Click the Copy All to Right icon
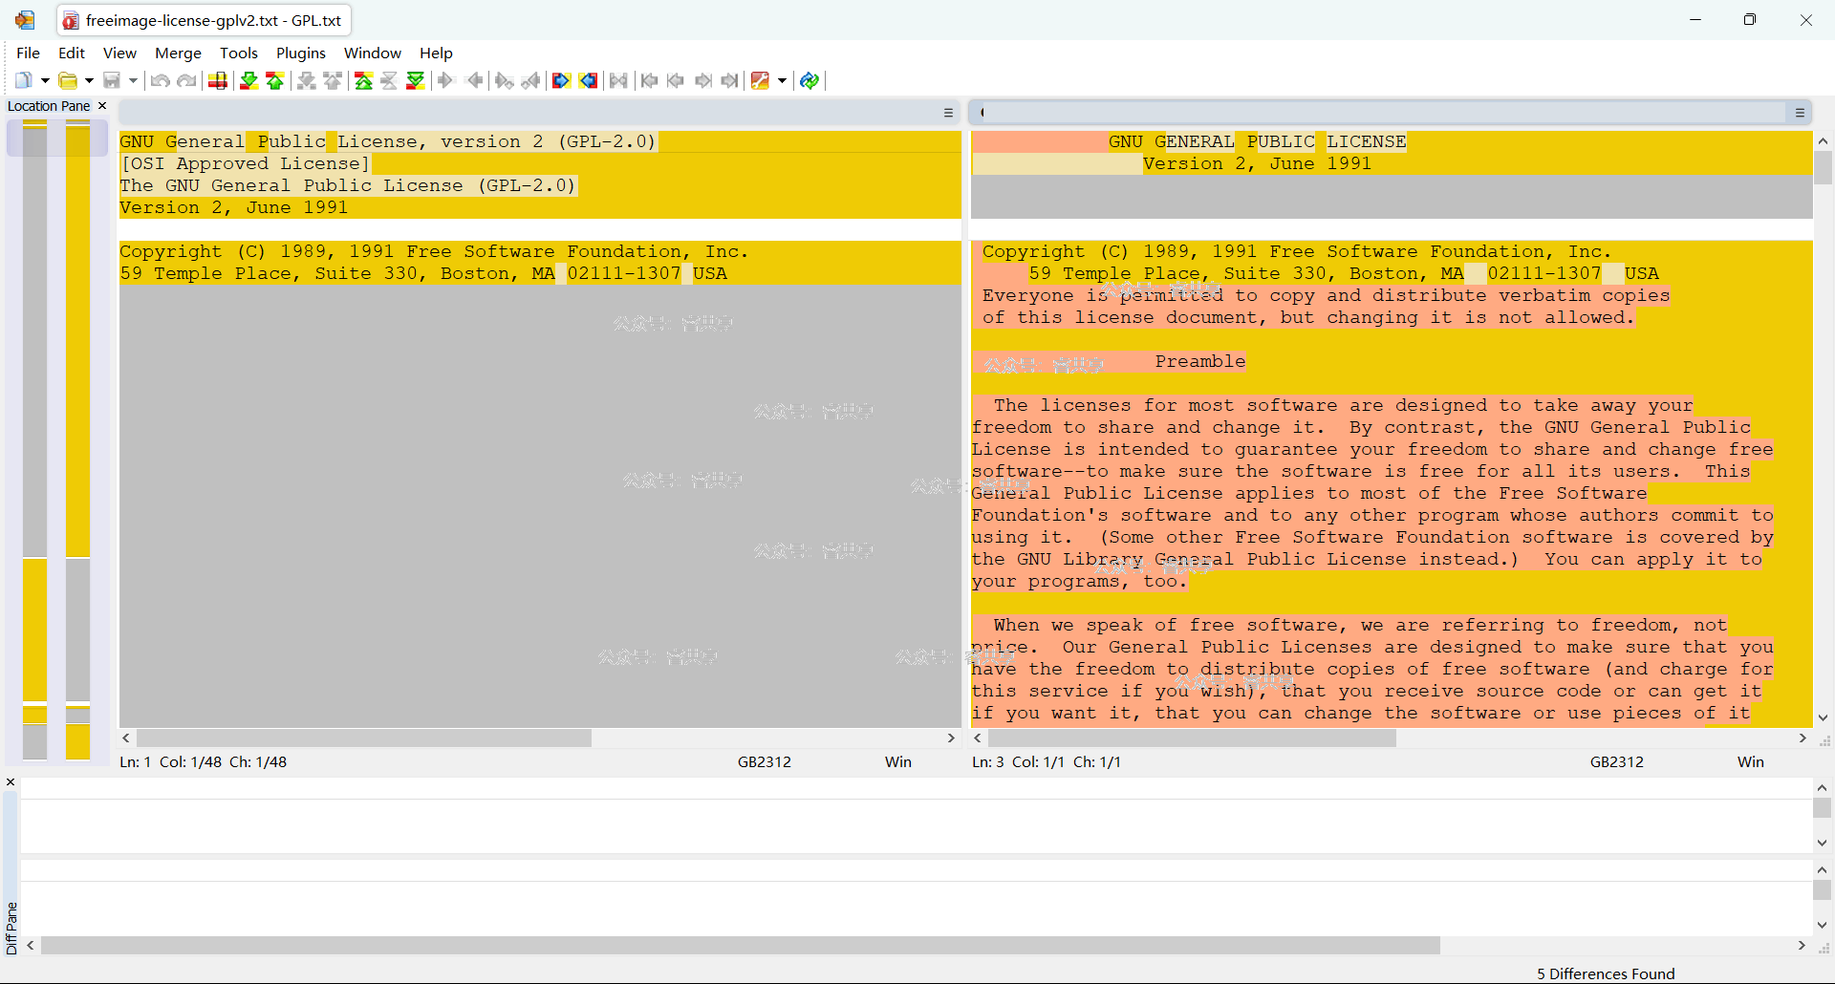Viewport: 1835px width, 984px height. [x=561, y=80]
